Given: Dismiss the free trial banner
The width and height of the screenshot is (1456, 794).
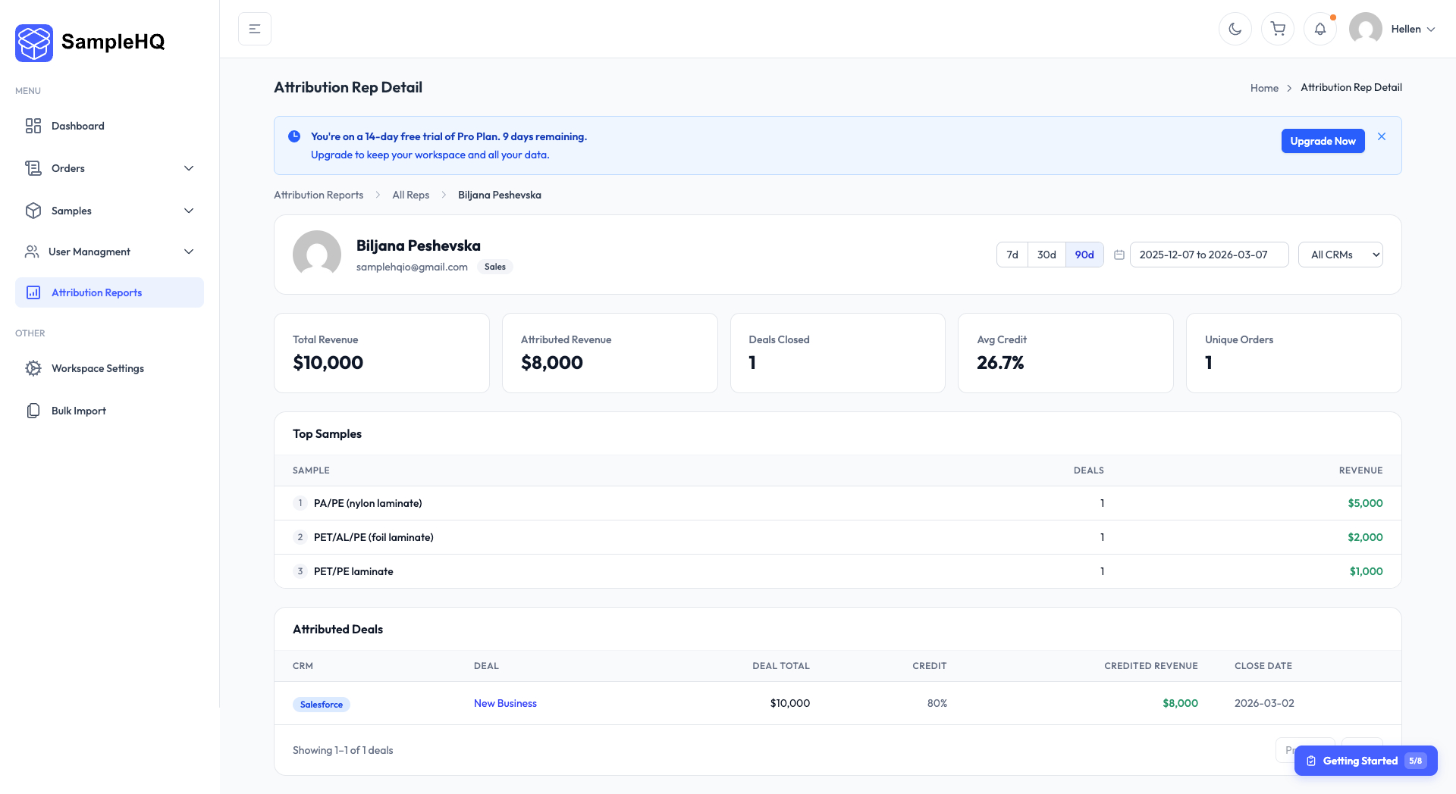Looking at the screenshot, I should click(x=1382, y=137).
